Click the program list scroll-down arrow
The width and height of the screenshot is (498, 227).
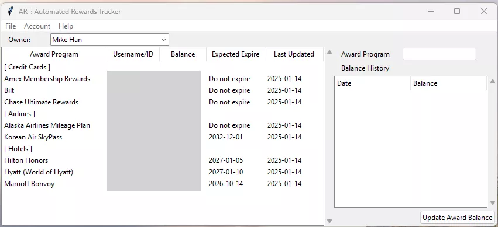[x=329, y=221]
